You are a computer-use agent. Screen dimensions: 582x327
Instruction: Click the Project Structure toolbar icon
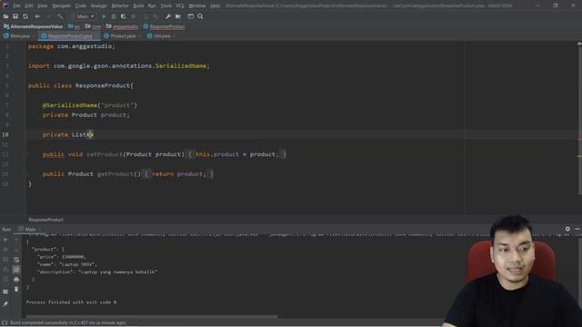178,16
